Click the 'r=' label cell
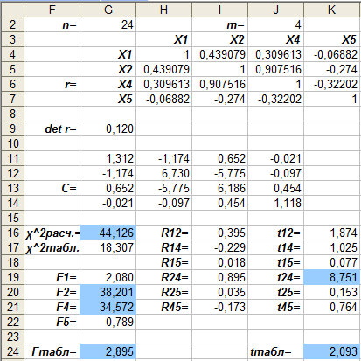 point(52,84)
